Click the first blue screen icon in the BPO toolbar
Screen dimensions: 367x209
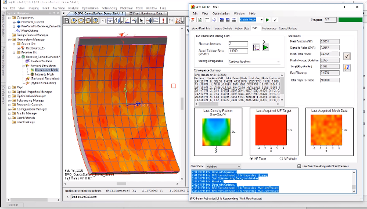pos(222,20)
